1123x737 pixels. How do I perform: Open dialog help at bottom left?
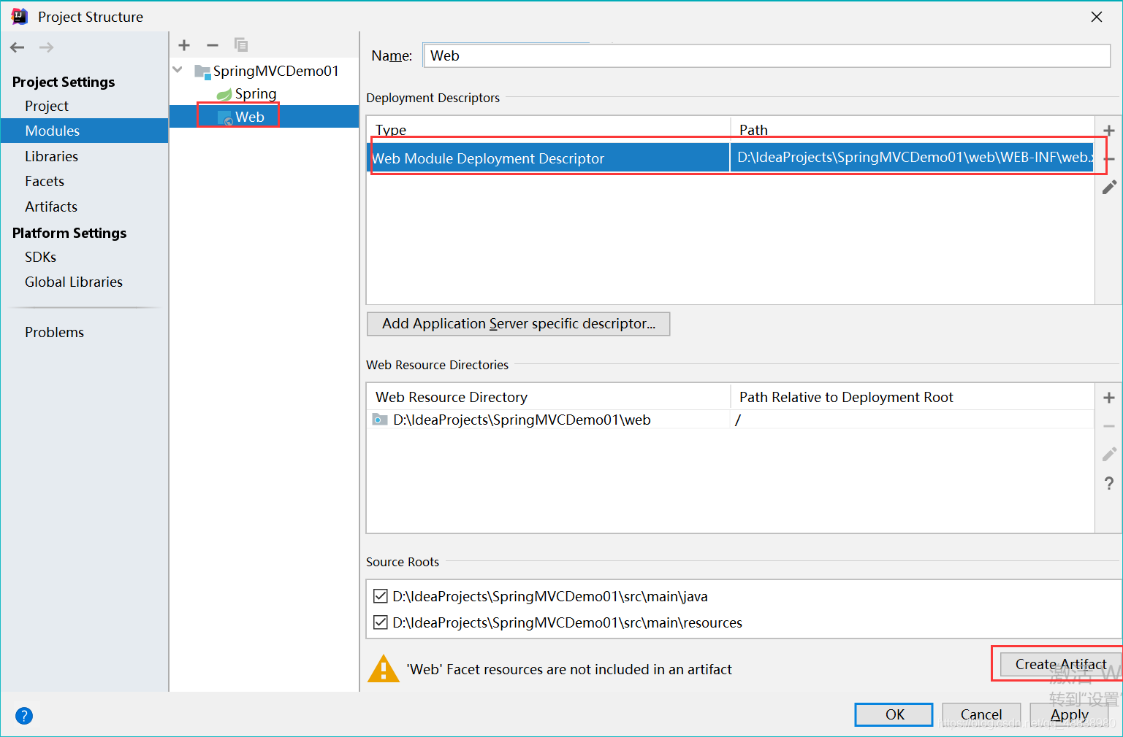(x=24, y=716)
